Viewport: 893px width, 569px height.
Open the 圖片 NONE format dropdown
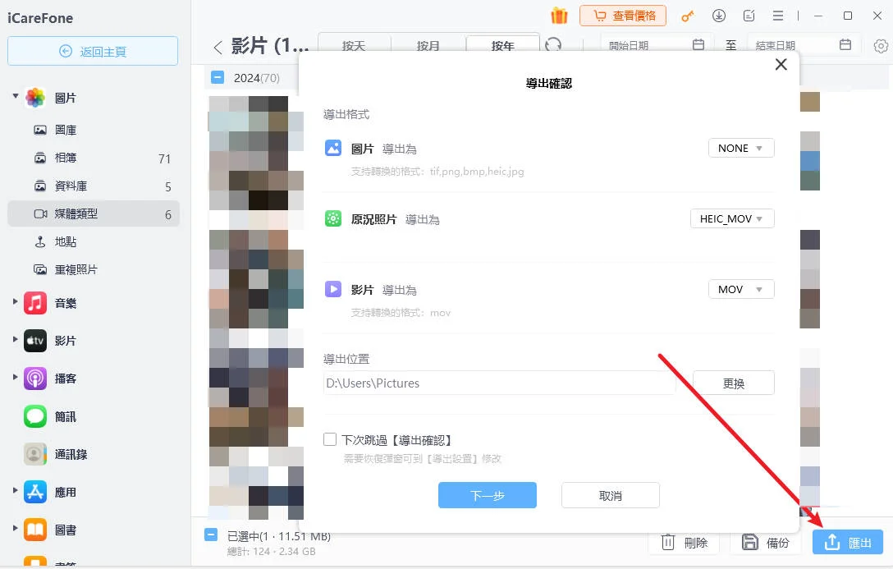coord(741,148)
